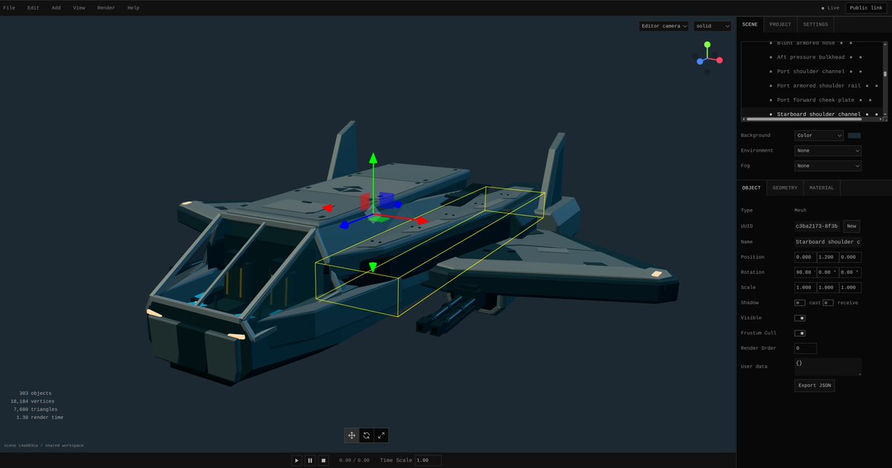Select Port forward cheek plate in outliner
This screenshot has width=892, height=468.
[x=815, y=100]
